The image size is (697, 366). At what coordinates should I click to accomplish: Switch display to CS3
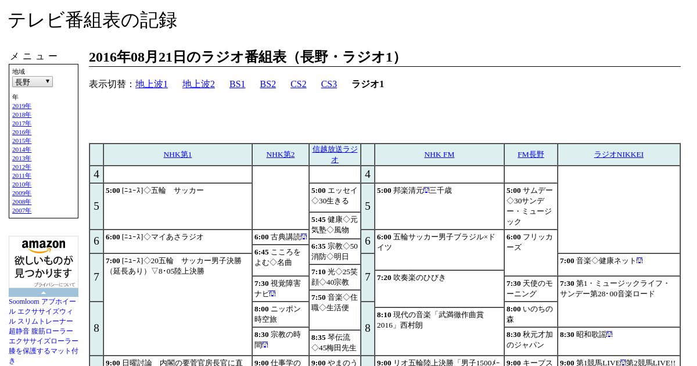[329, 84]
